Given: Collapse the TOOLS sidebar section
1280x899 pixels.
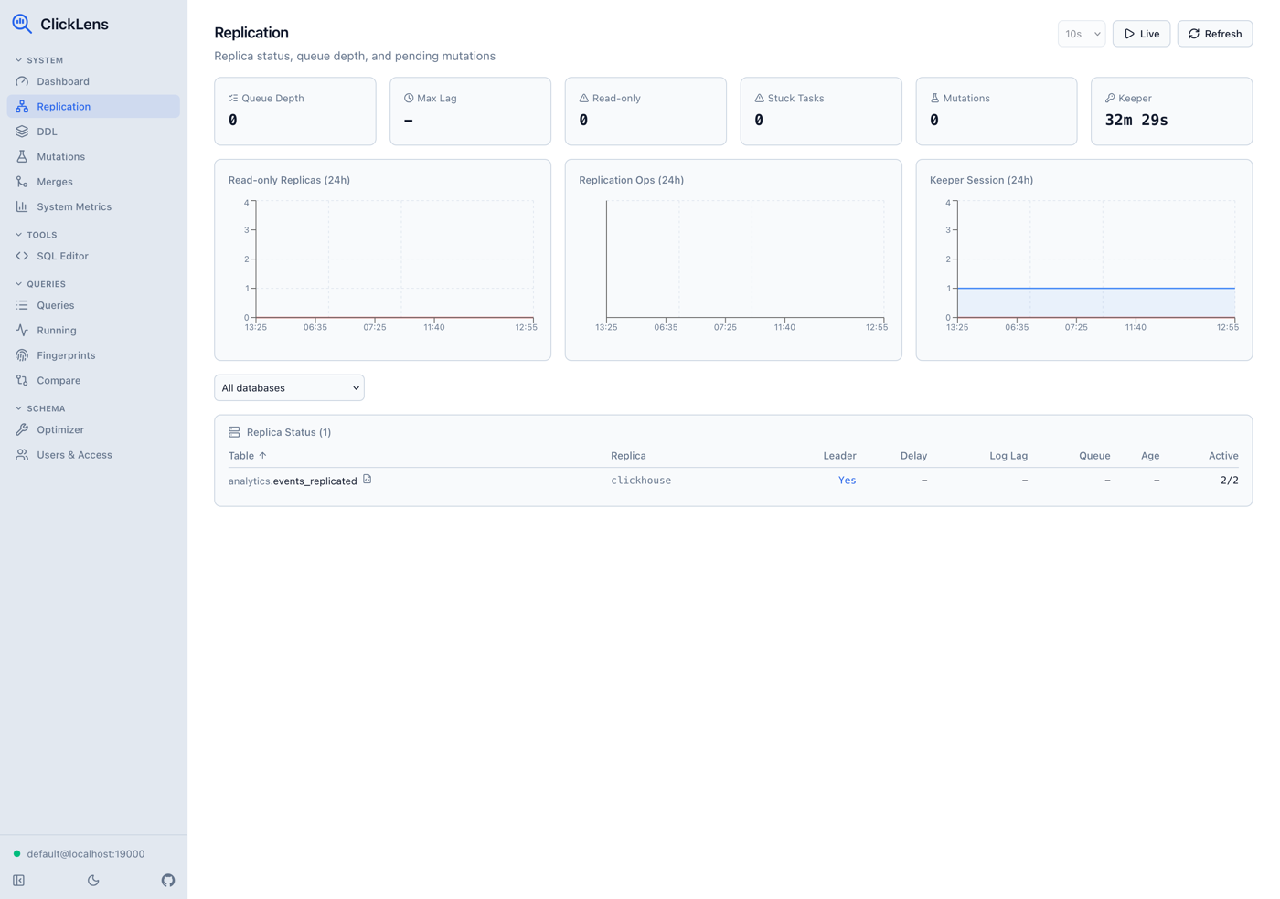Looking at the screenshot, I should (37, 235).
